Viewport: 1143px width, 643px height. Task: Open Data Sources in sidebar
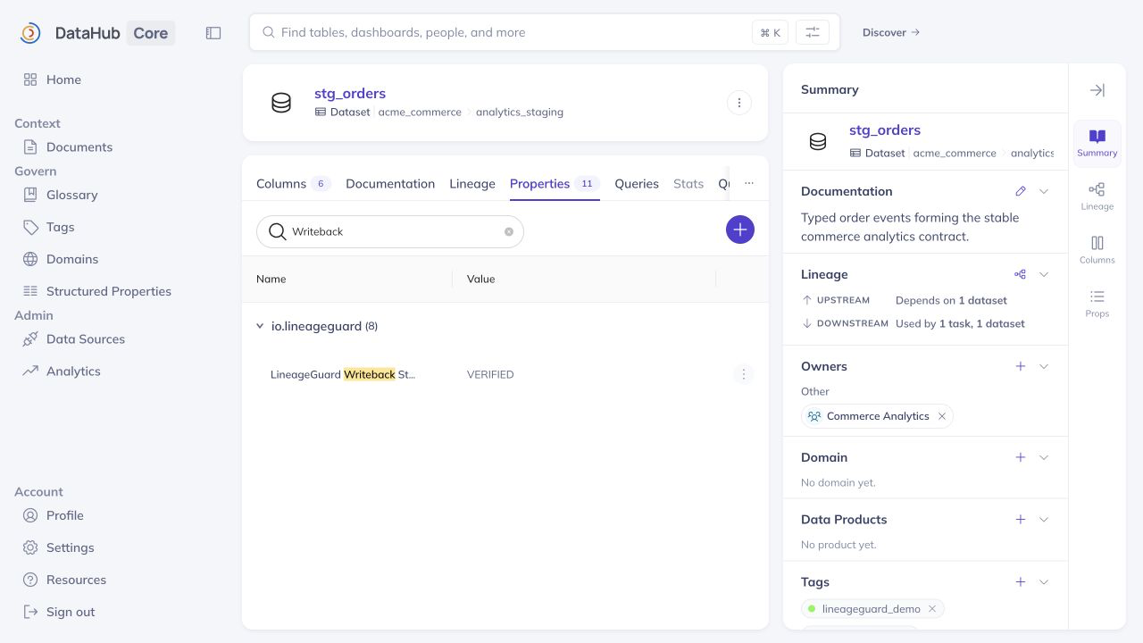click(x=85, y=339)
